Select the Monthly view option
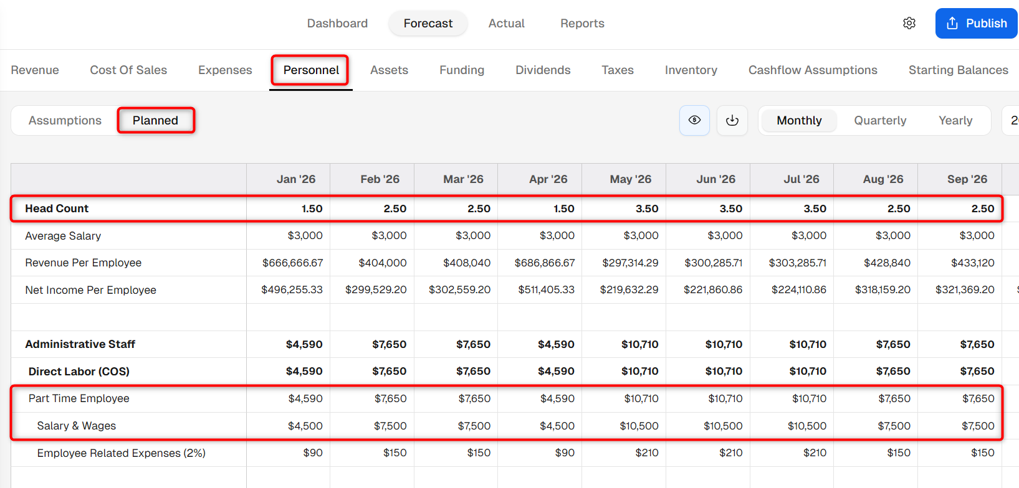Viewport: 1019px width, 488px height. tap(799, 120)
